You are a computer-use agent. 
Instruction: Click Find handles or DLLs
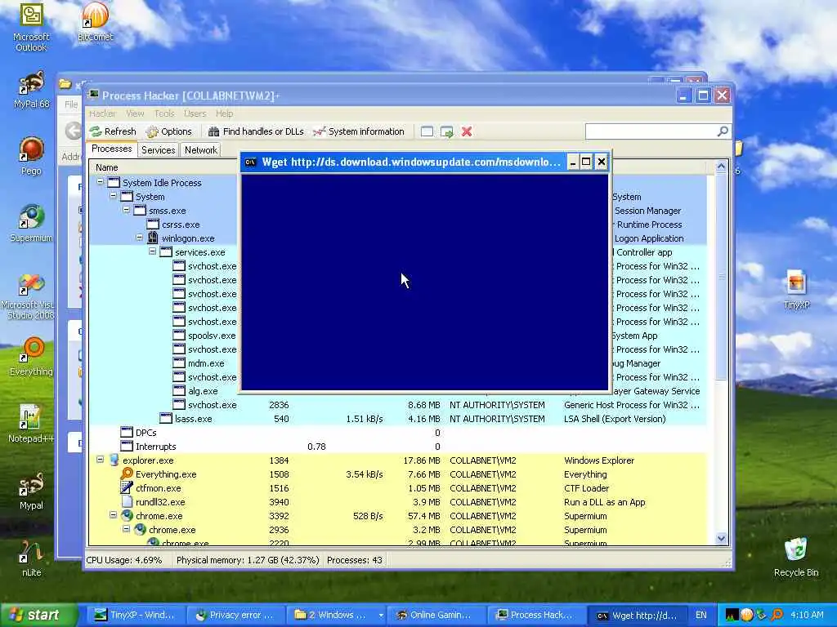coord(256,131)
